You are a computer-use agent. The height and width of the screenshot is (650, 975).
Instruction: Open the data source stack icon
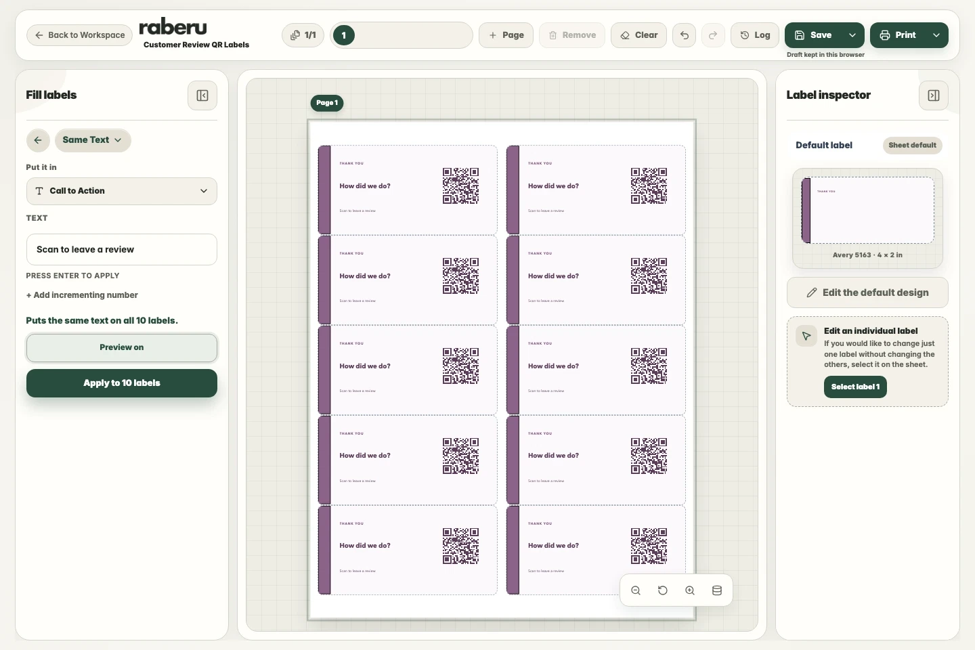point(717,590)
